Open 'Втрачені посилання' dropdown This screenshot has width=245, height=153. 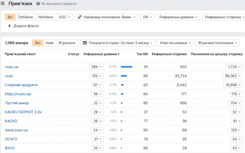pyautogui.click(x=218, y=43)
